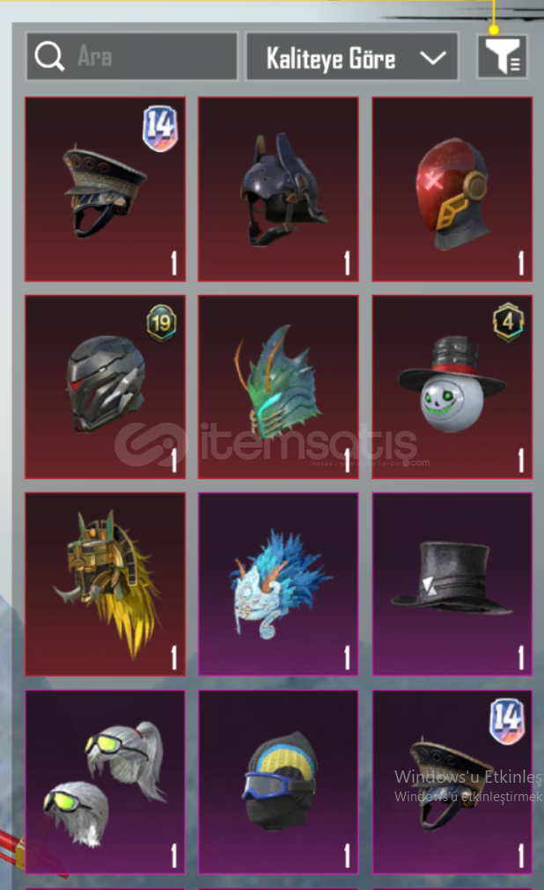Click the 14 badge on first item
Screen dimensions: 544x890
160,128
